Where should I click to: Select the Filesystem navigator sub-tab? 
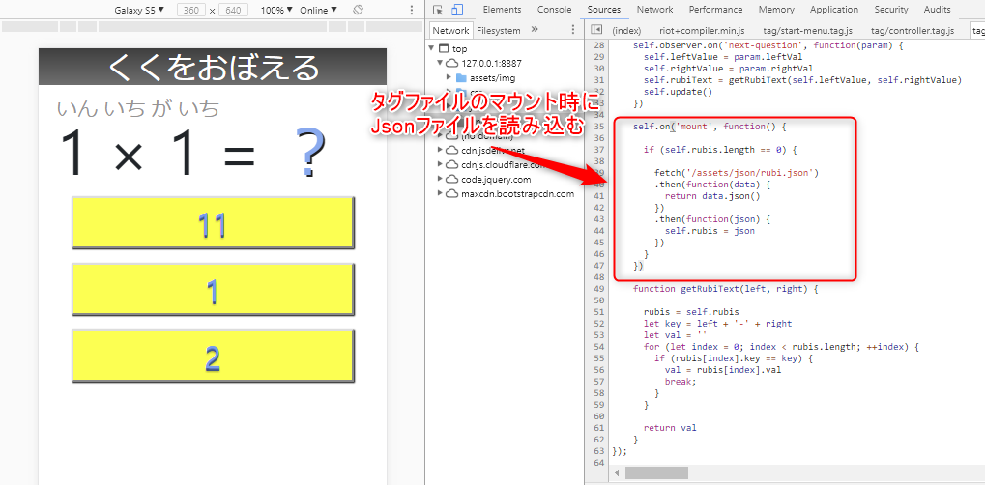[498, 30]
